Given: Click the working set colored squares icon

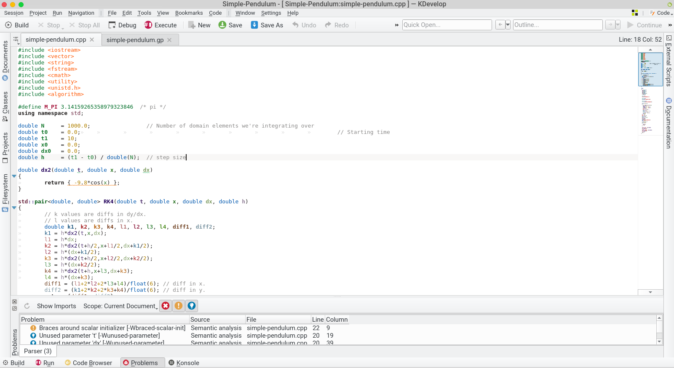Looking at the screenshot, I should click(635, 13).
